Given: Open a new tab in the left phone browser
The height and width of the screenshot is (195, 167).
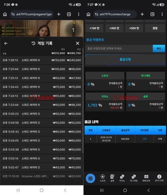Looking at the screenshot, I should (59, 14).
